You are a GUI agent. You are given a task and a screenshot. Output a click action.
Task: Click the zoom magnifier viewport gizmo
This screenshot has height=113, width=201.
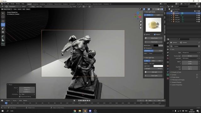(x=141, y=22)
